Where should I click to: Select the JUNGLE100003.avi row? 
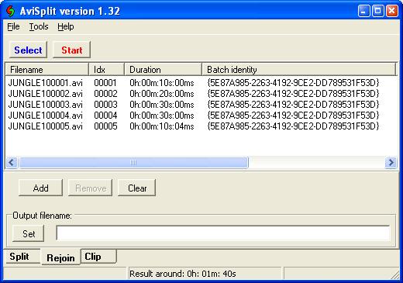tap(194, 105)
